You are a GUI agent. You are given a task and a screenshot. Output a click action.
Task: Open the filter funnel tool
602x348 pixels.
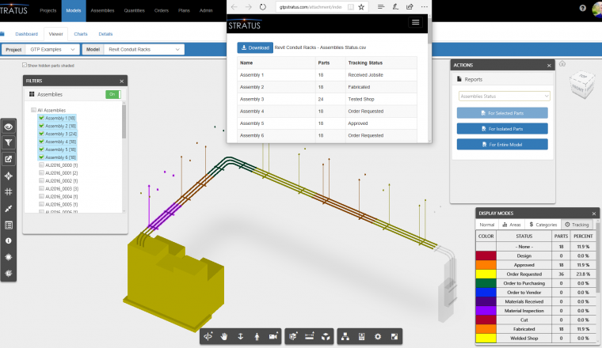click(9, 142)
